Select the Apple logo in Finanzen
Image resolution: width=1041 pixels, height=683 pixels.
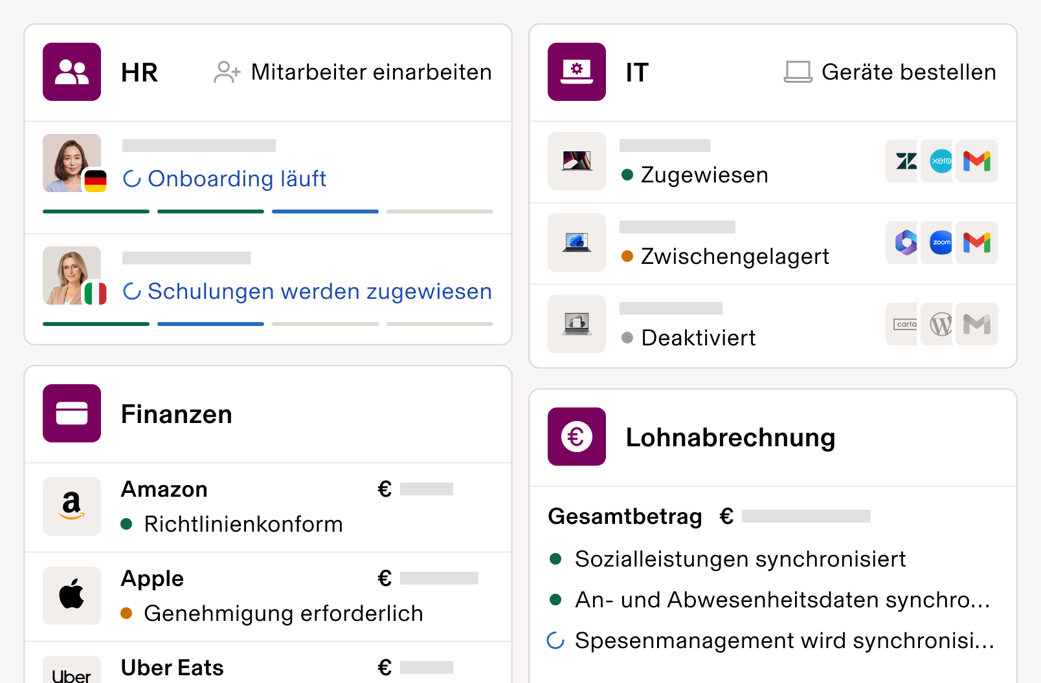[x=71, y=595]
